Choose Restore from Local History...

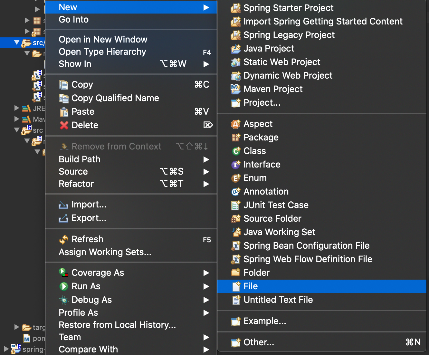point(131,325)
